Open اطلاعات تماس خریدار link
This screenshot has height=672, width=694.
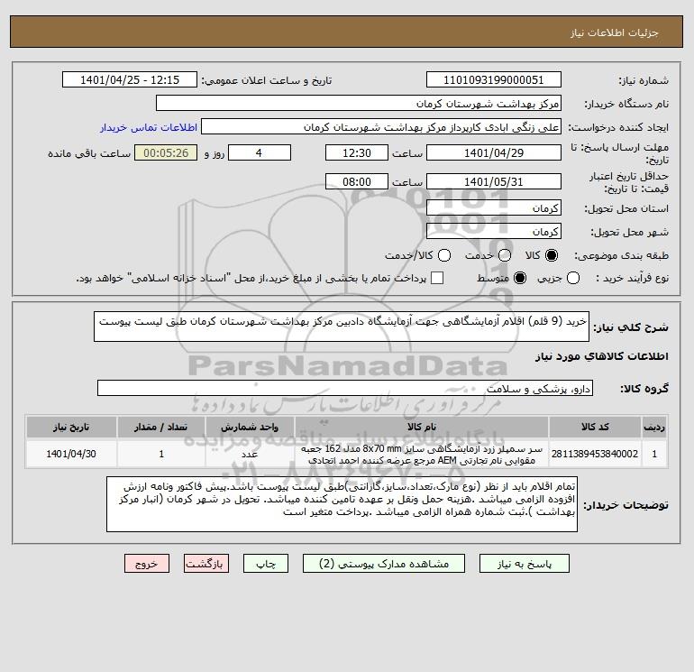tap(149, 127)
